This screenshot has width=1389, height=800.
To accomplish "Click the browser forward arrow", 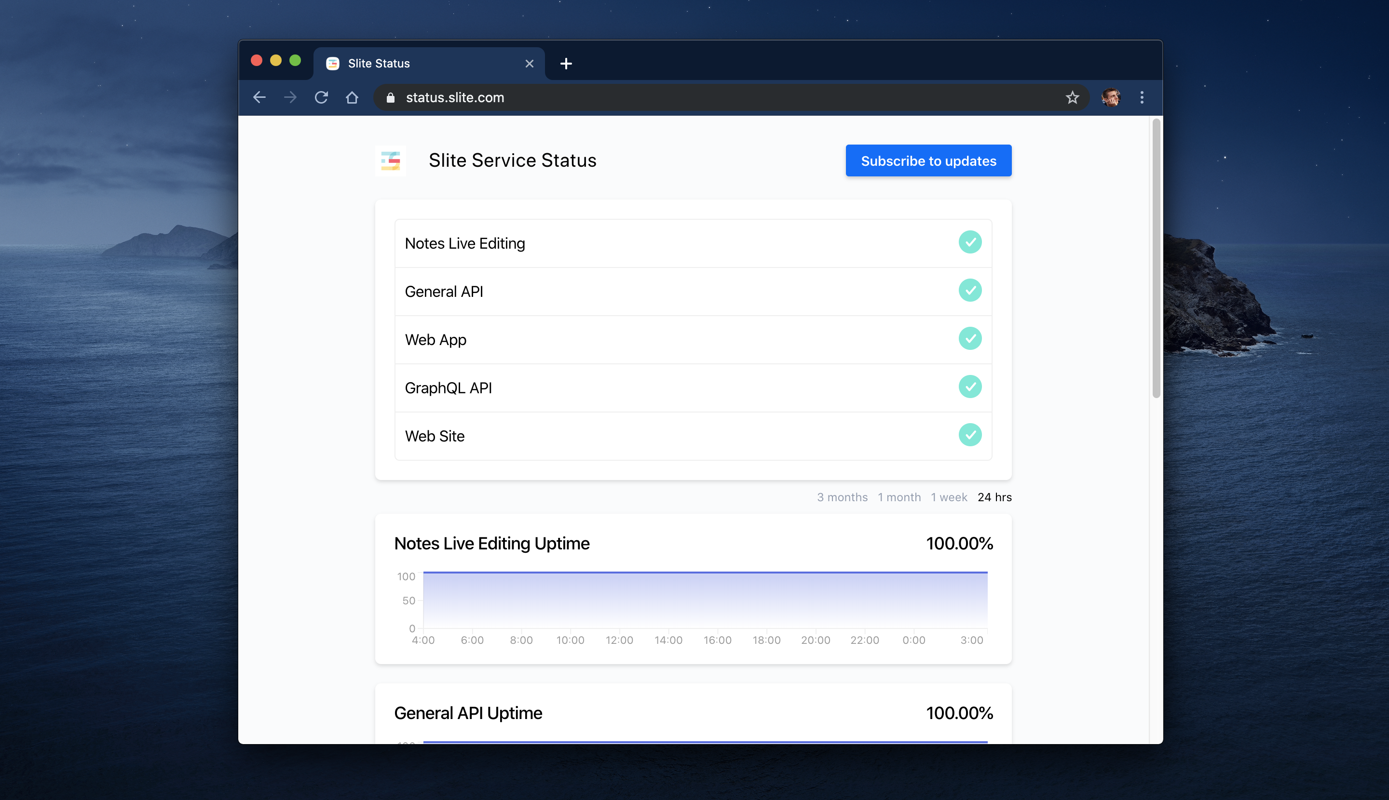I will point(290,97).
